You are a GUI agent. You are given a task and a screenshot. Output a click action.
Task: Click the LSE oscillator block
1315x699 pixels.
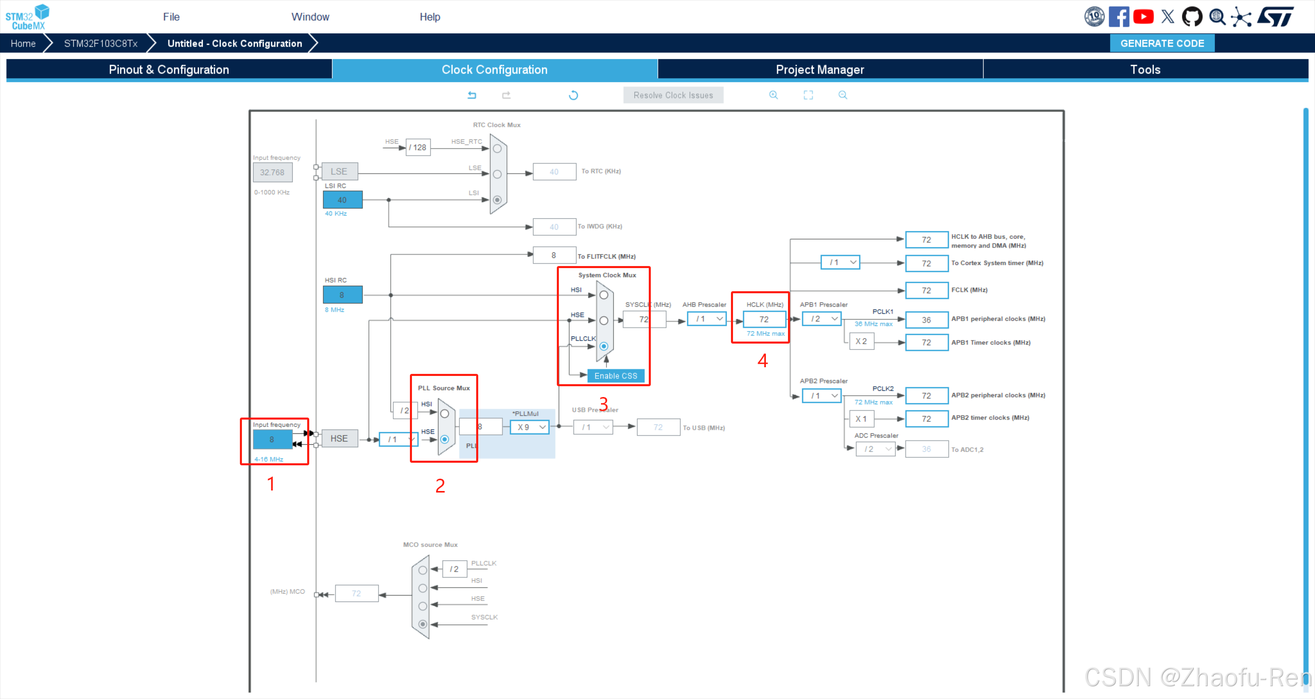tap(339, 172)
